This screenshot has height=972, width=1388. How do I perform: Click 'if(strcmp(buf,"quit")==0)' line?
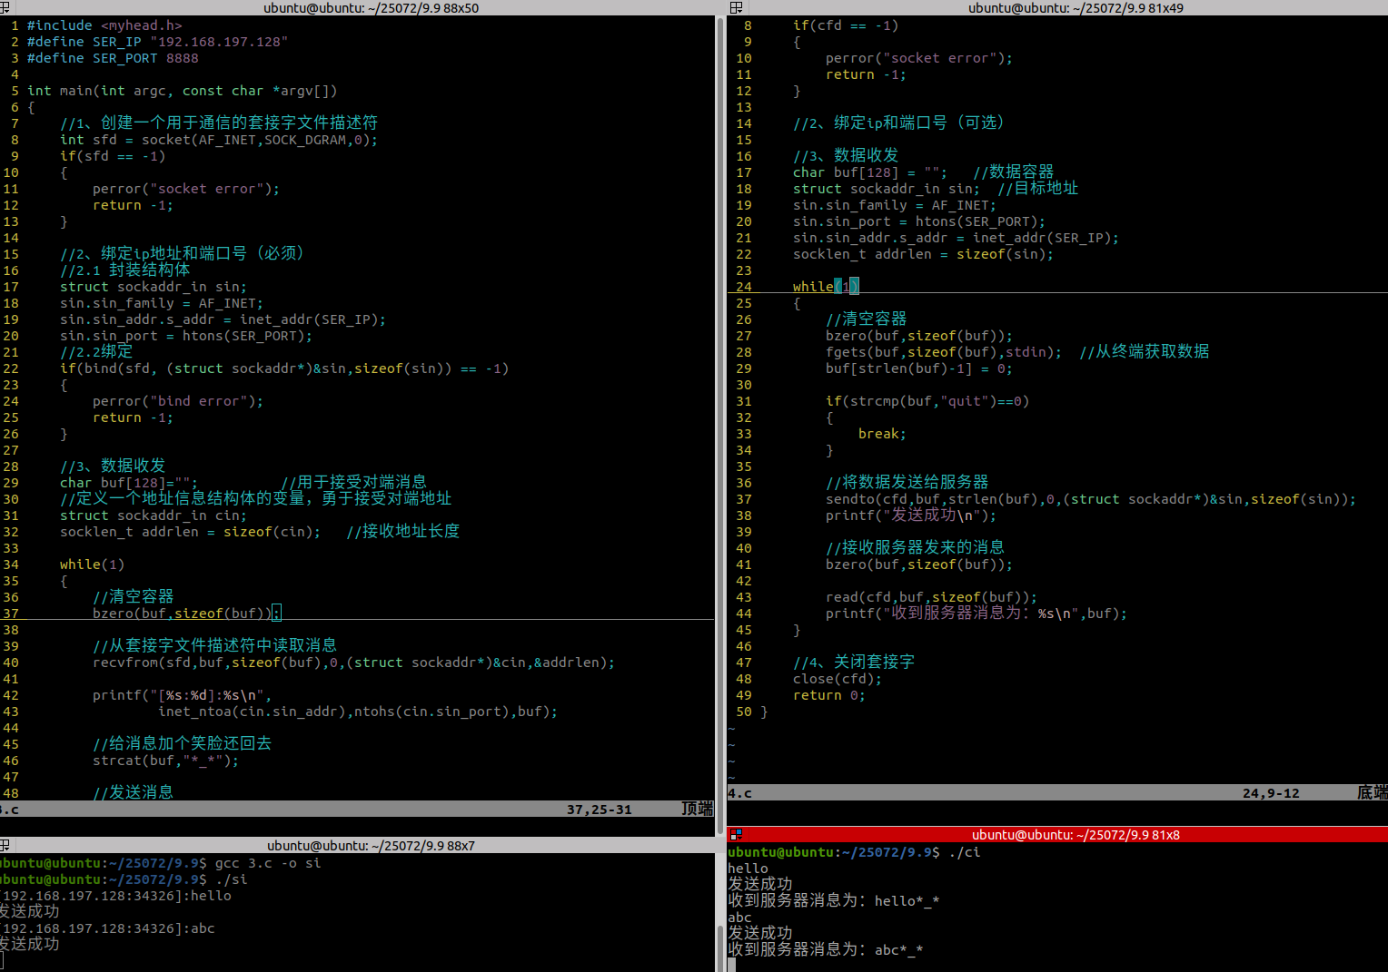pos(927,401)
